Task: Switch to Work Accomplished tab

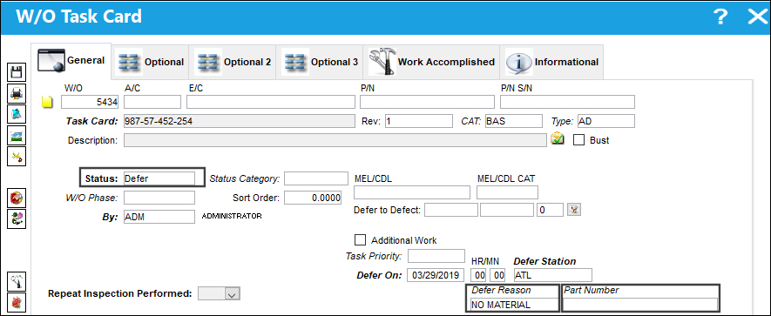Action: click(431, 62)
